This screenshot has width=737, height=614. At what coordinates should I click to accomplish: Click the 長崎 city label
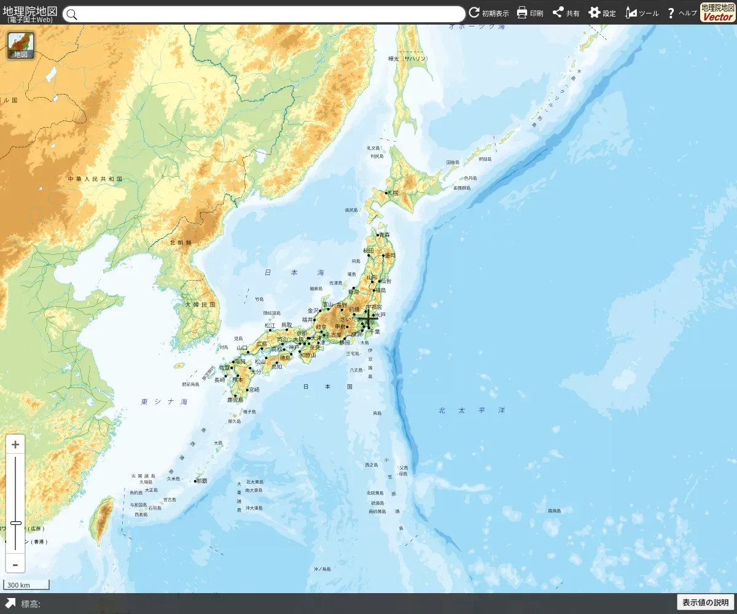point(220,380)
